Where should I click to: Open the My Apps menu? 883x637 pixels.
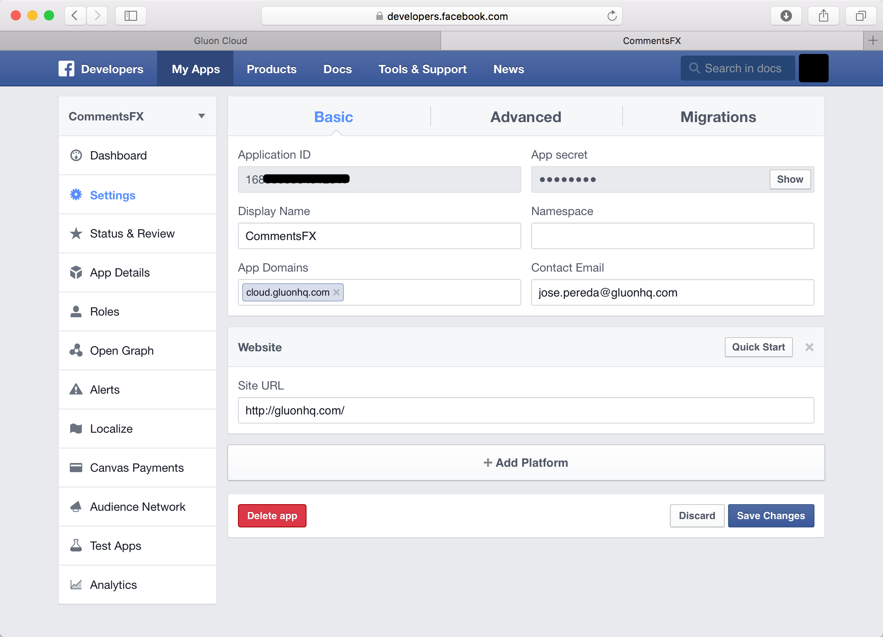click(196, 69)
